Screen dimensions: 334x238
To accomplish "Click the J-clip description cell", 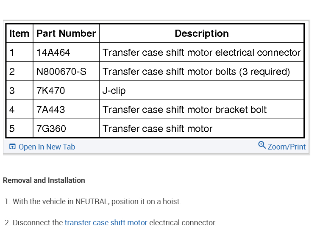I will tap(114, 91).
